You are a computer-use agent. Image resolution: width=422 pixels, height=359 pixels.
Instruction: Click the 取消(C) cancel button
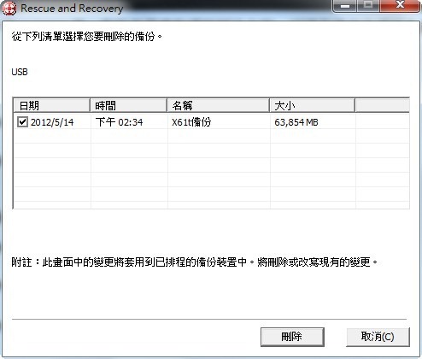pyautogui.click(x=378, y=337)
